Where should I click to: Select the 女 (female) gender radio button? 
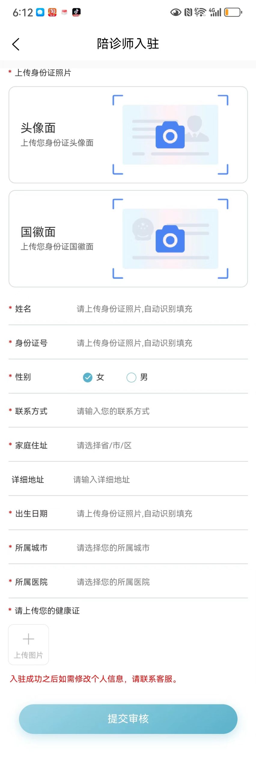coord(88,377)
